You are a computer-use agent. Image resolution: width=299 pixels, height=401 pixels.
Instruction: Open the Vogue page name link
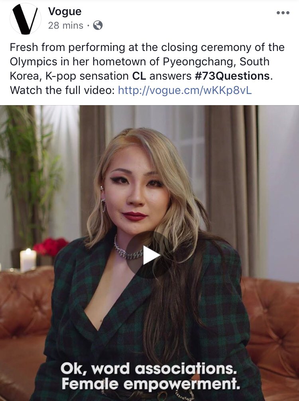[x=65, y=11]
